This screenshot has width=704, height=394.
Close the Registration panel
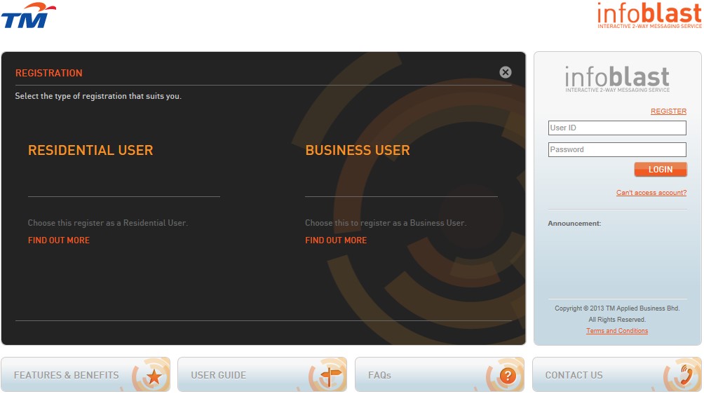(505, 72)
